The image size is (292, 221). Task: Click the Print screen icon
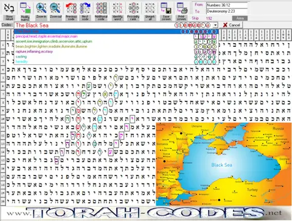click(181, 8)
